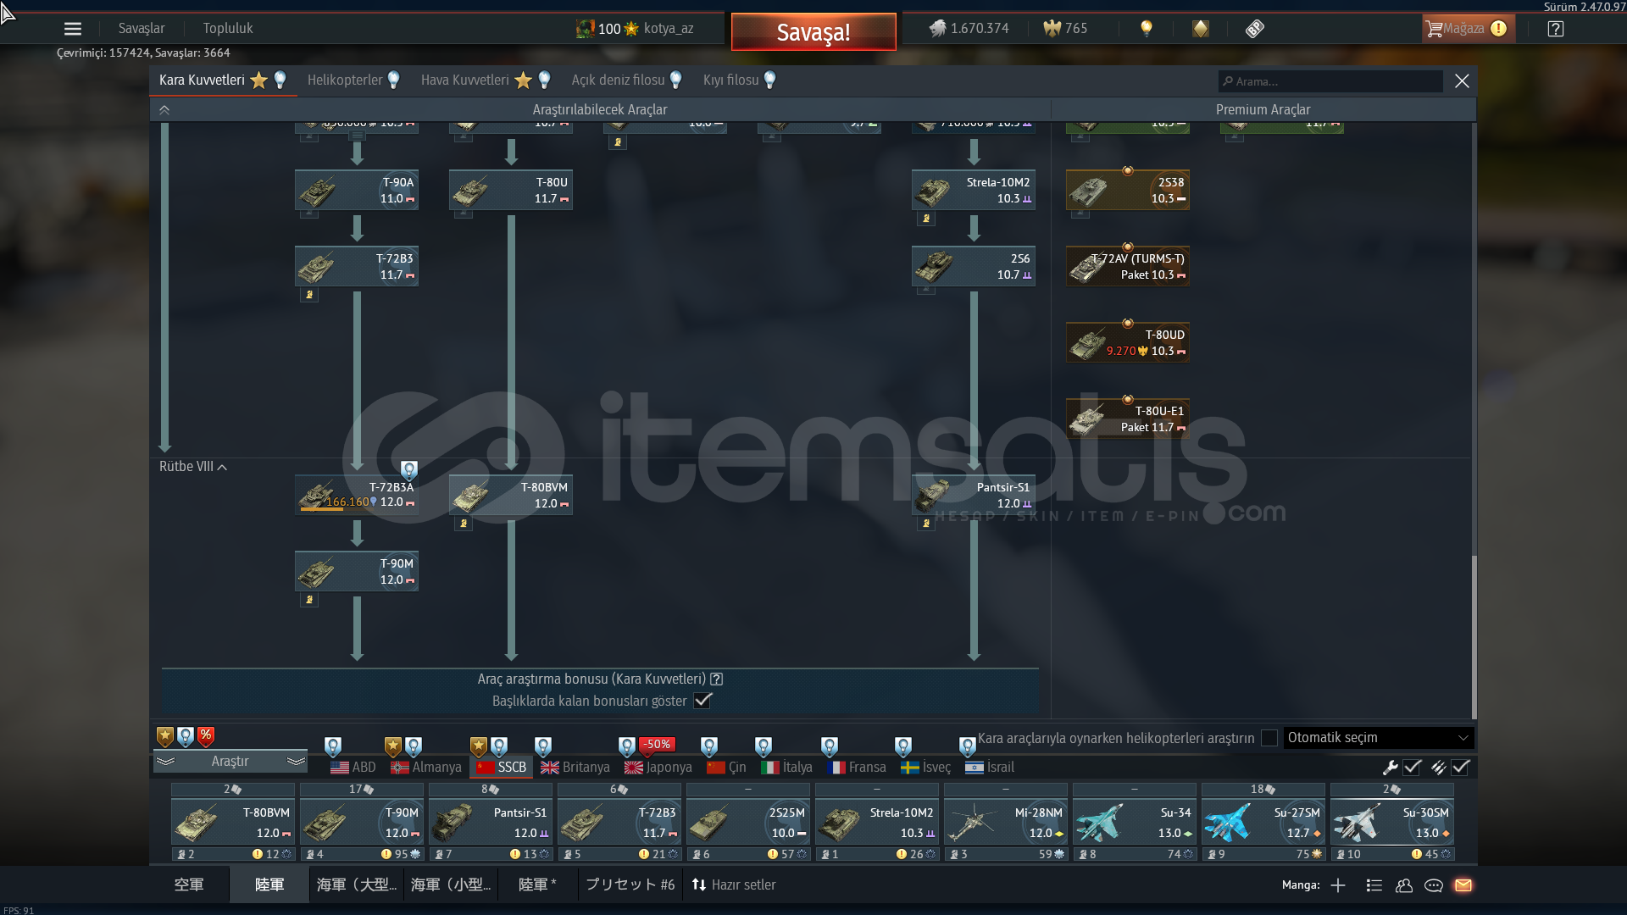
Task: Click the ammunition auto-refill icon
Action: [1438, 767]
